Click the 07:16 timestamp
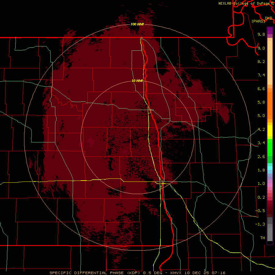 (x=218, y=273)
